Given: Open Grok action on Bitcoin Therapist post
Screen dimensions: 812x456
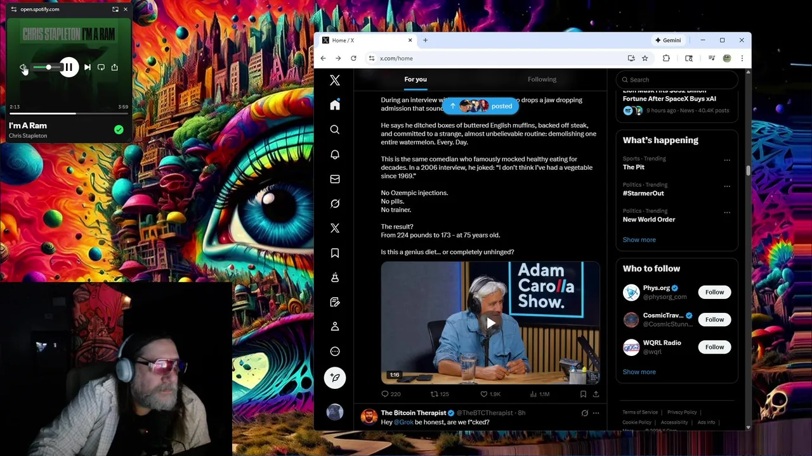Looking at the screenshot, I should tap(584, 413).
